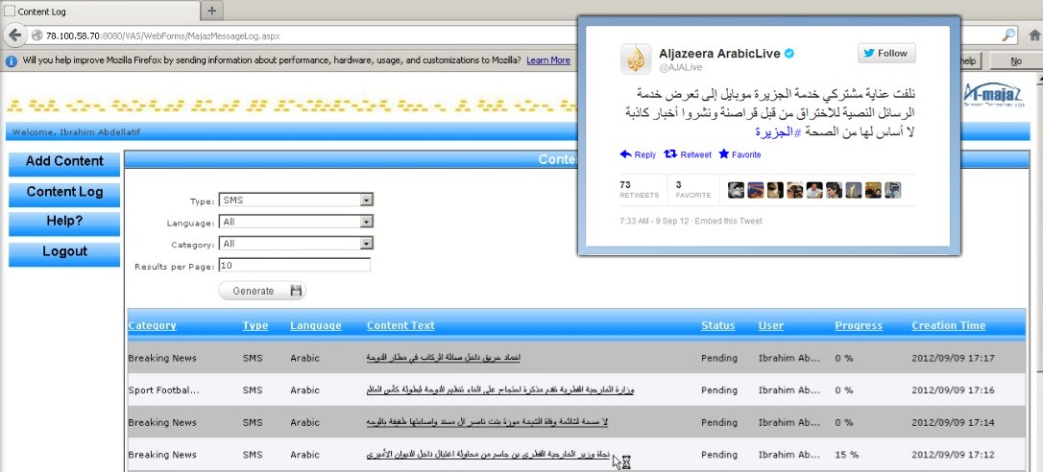Click the Retweet icon in tweet

670,153
